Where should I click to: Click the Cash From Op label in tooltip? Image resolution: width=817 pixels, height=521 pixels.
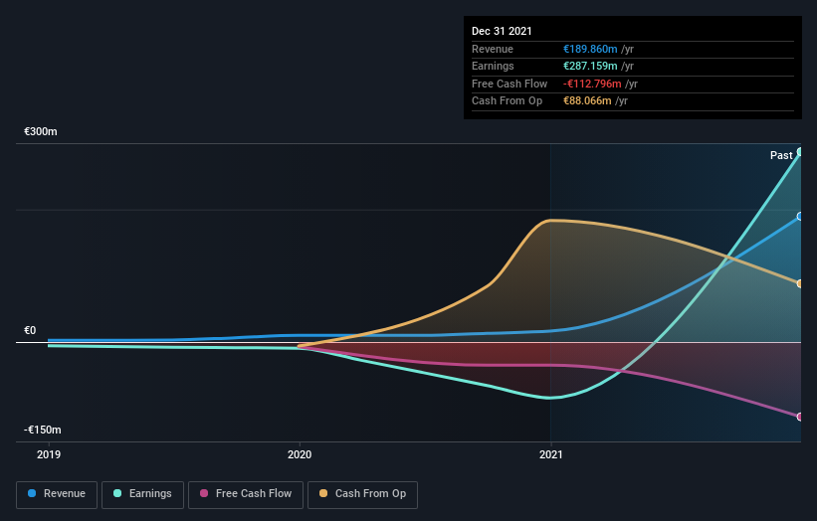(x=507, y=101)
